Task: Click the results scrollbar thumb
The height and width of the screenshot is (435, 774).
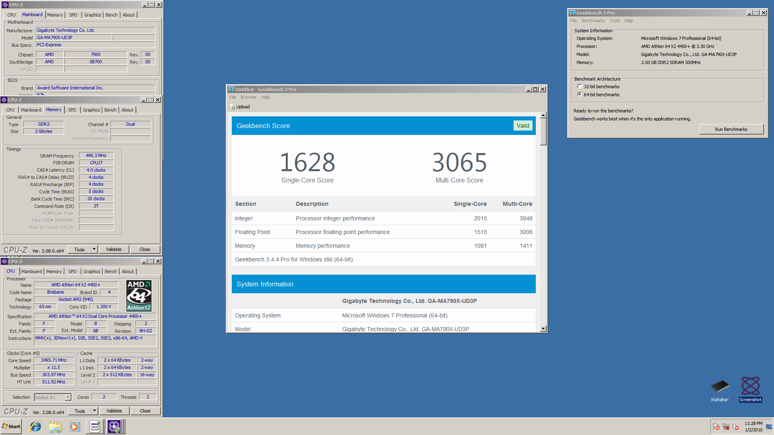Action: click(x=543, y=132)
